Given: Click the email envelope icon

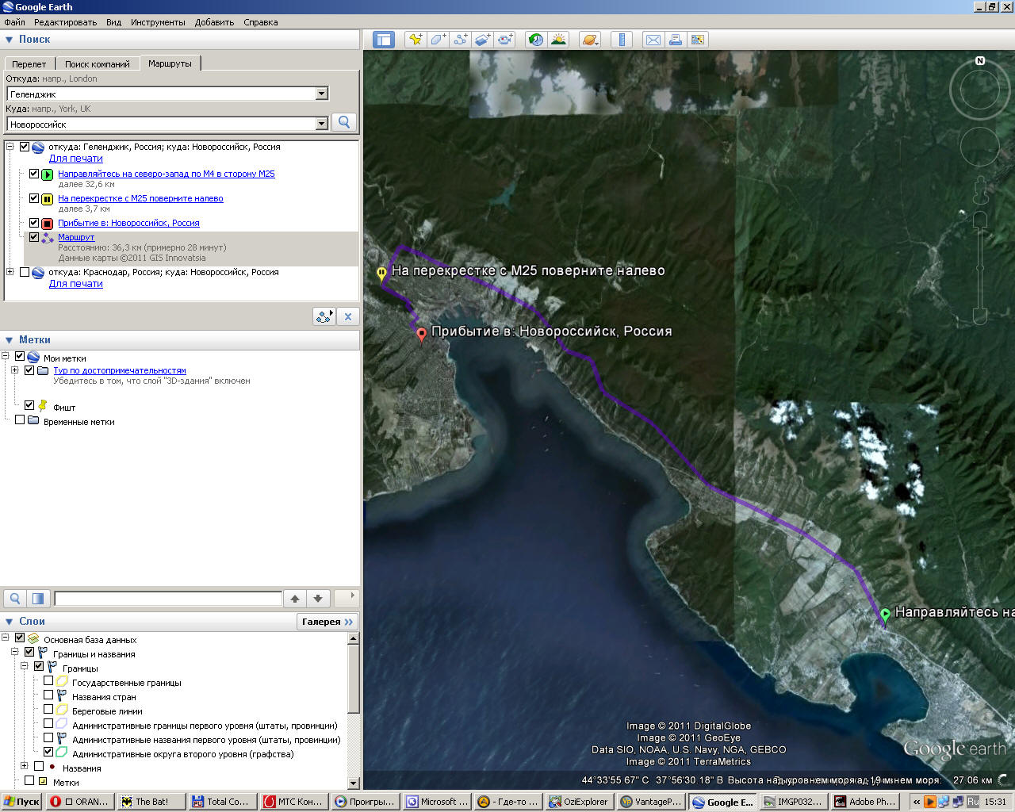Looking at the screenshot, I should (653, 40).
